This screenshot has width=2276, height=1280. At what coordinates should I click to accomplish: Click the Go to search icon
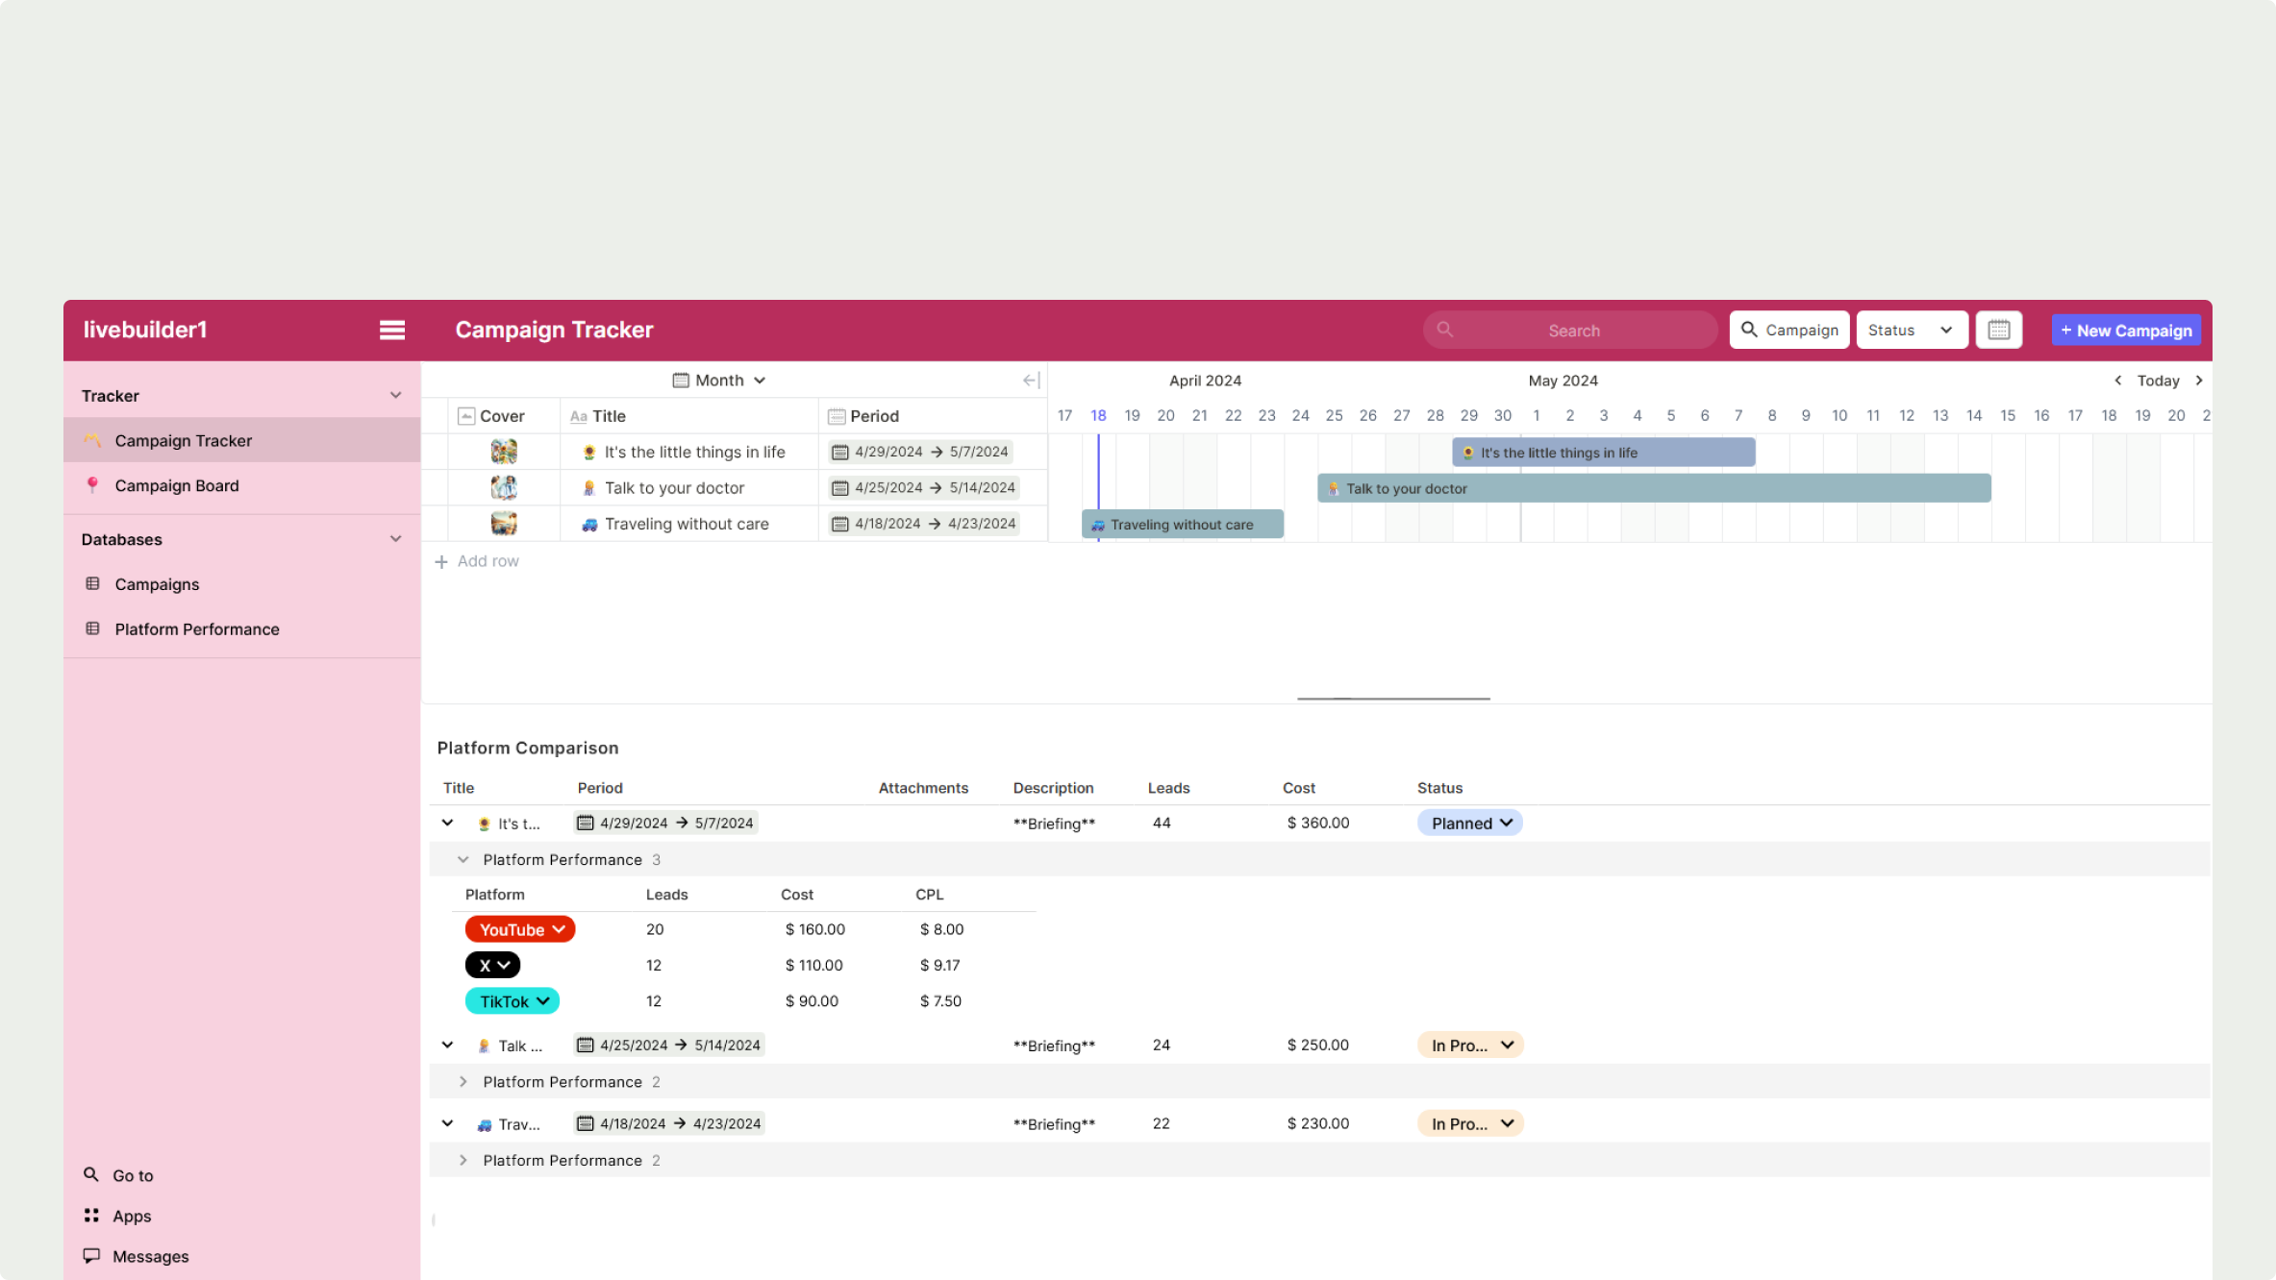tap(91, 1174)
